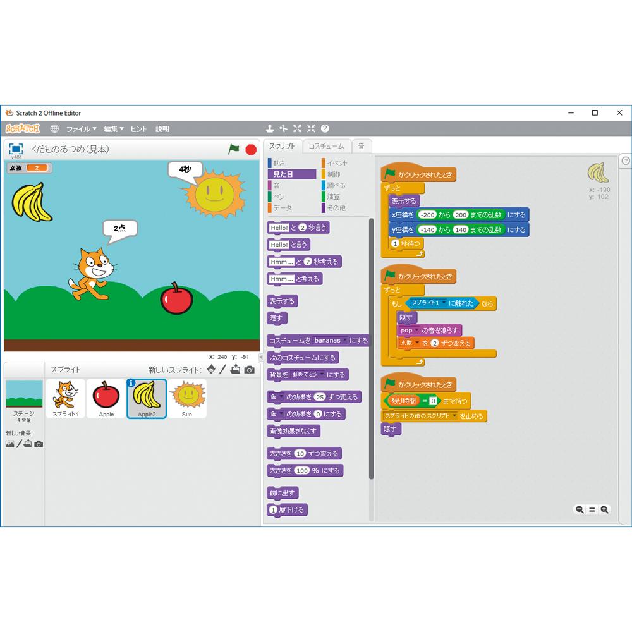Upload backdrop from file icon

[x=28, y=444]
